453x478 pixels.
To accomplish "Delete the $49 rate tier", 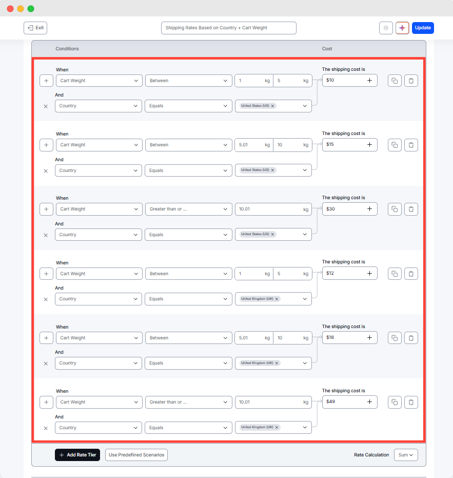I will coord(411,402).
